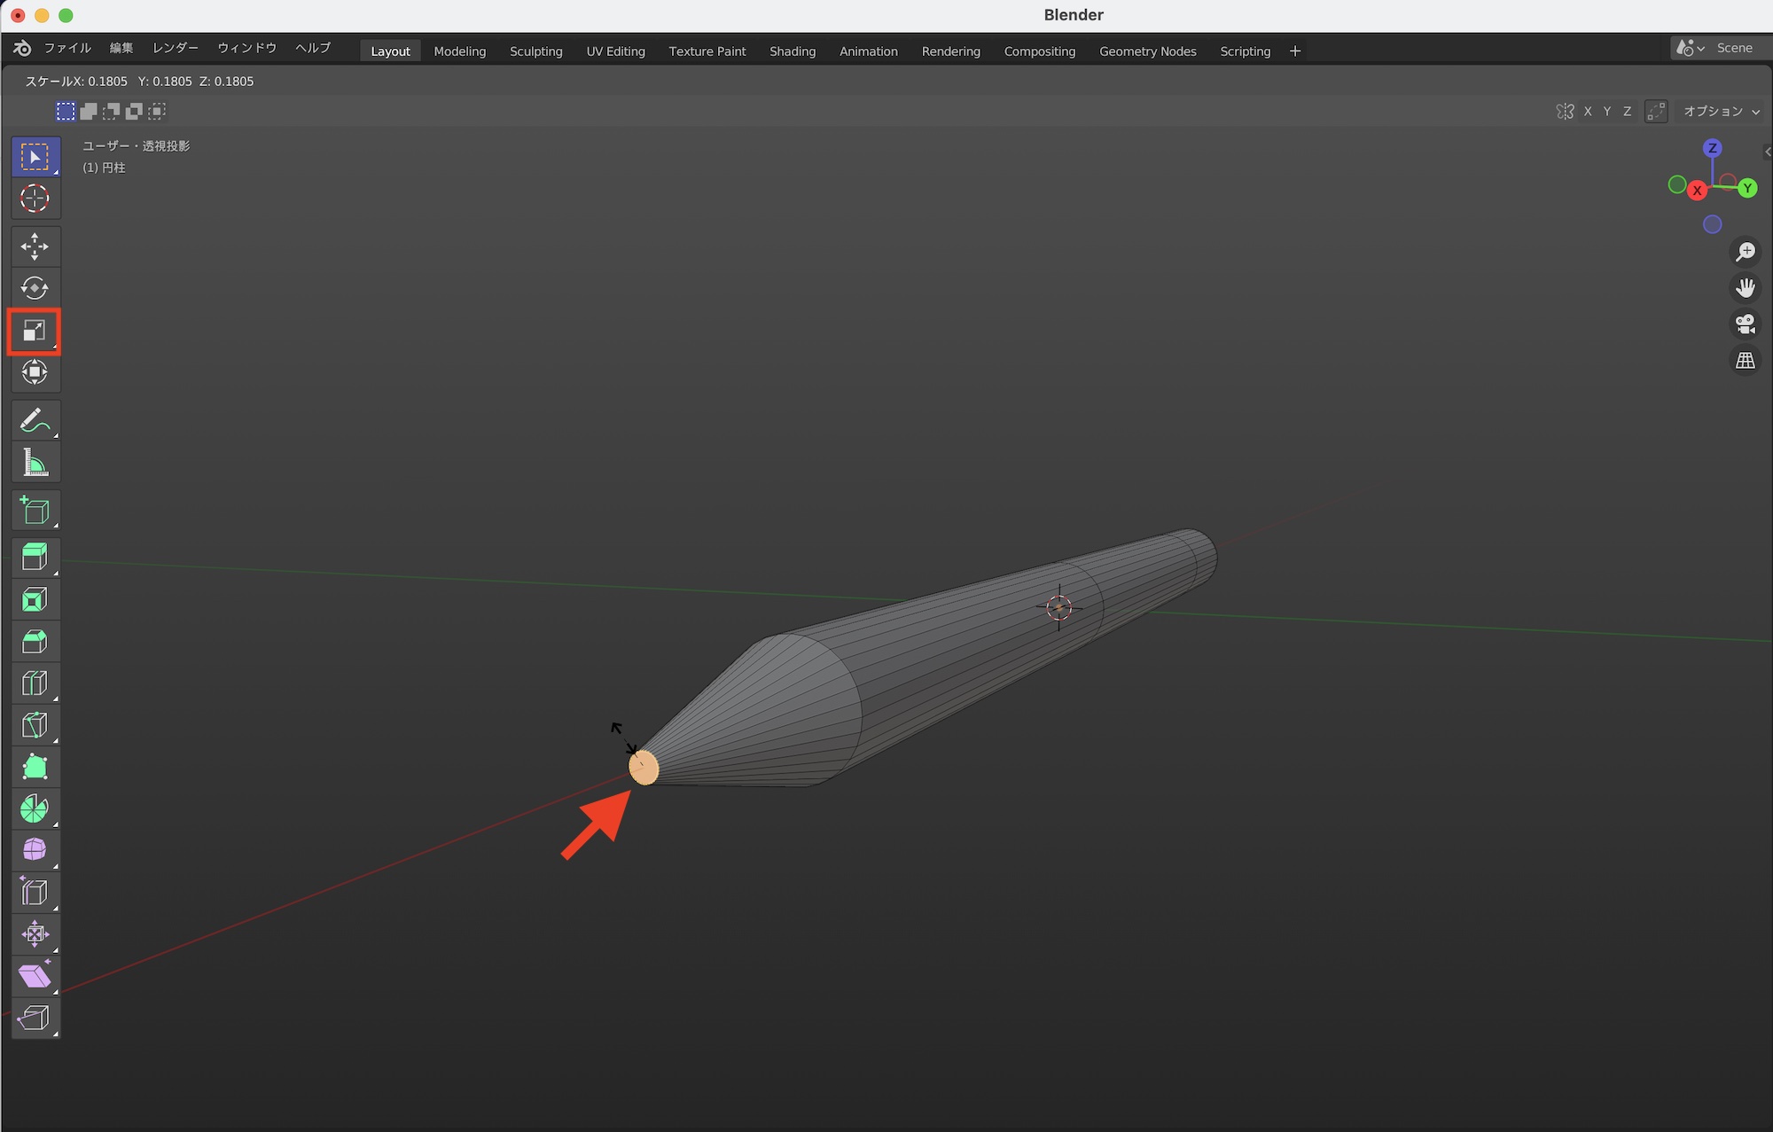The height and width of the screenshot is (1132, 1773).
Task: Open the Scene selector dropdown
Action: point(1690,48)
